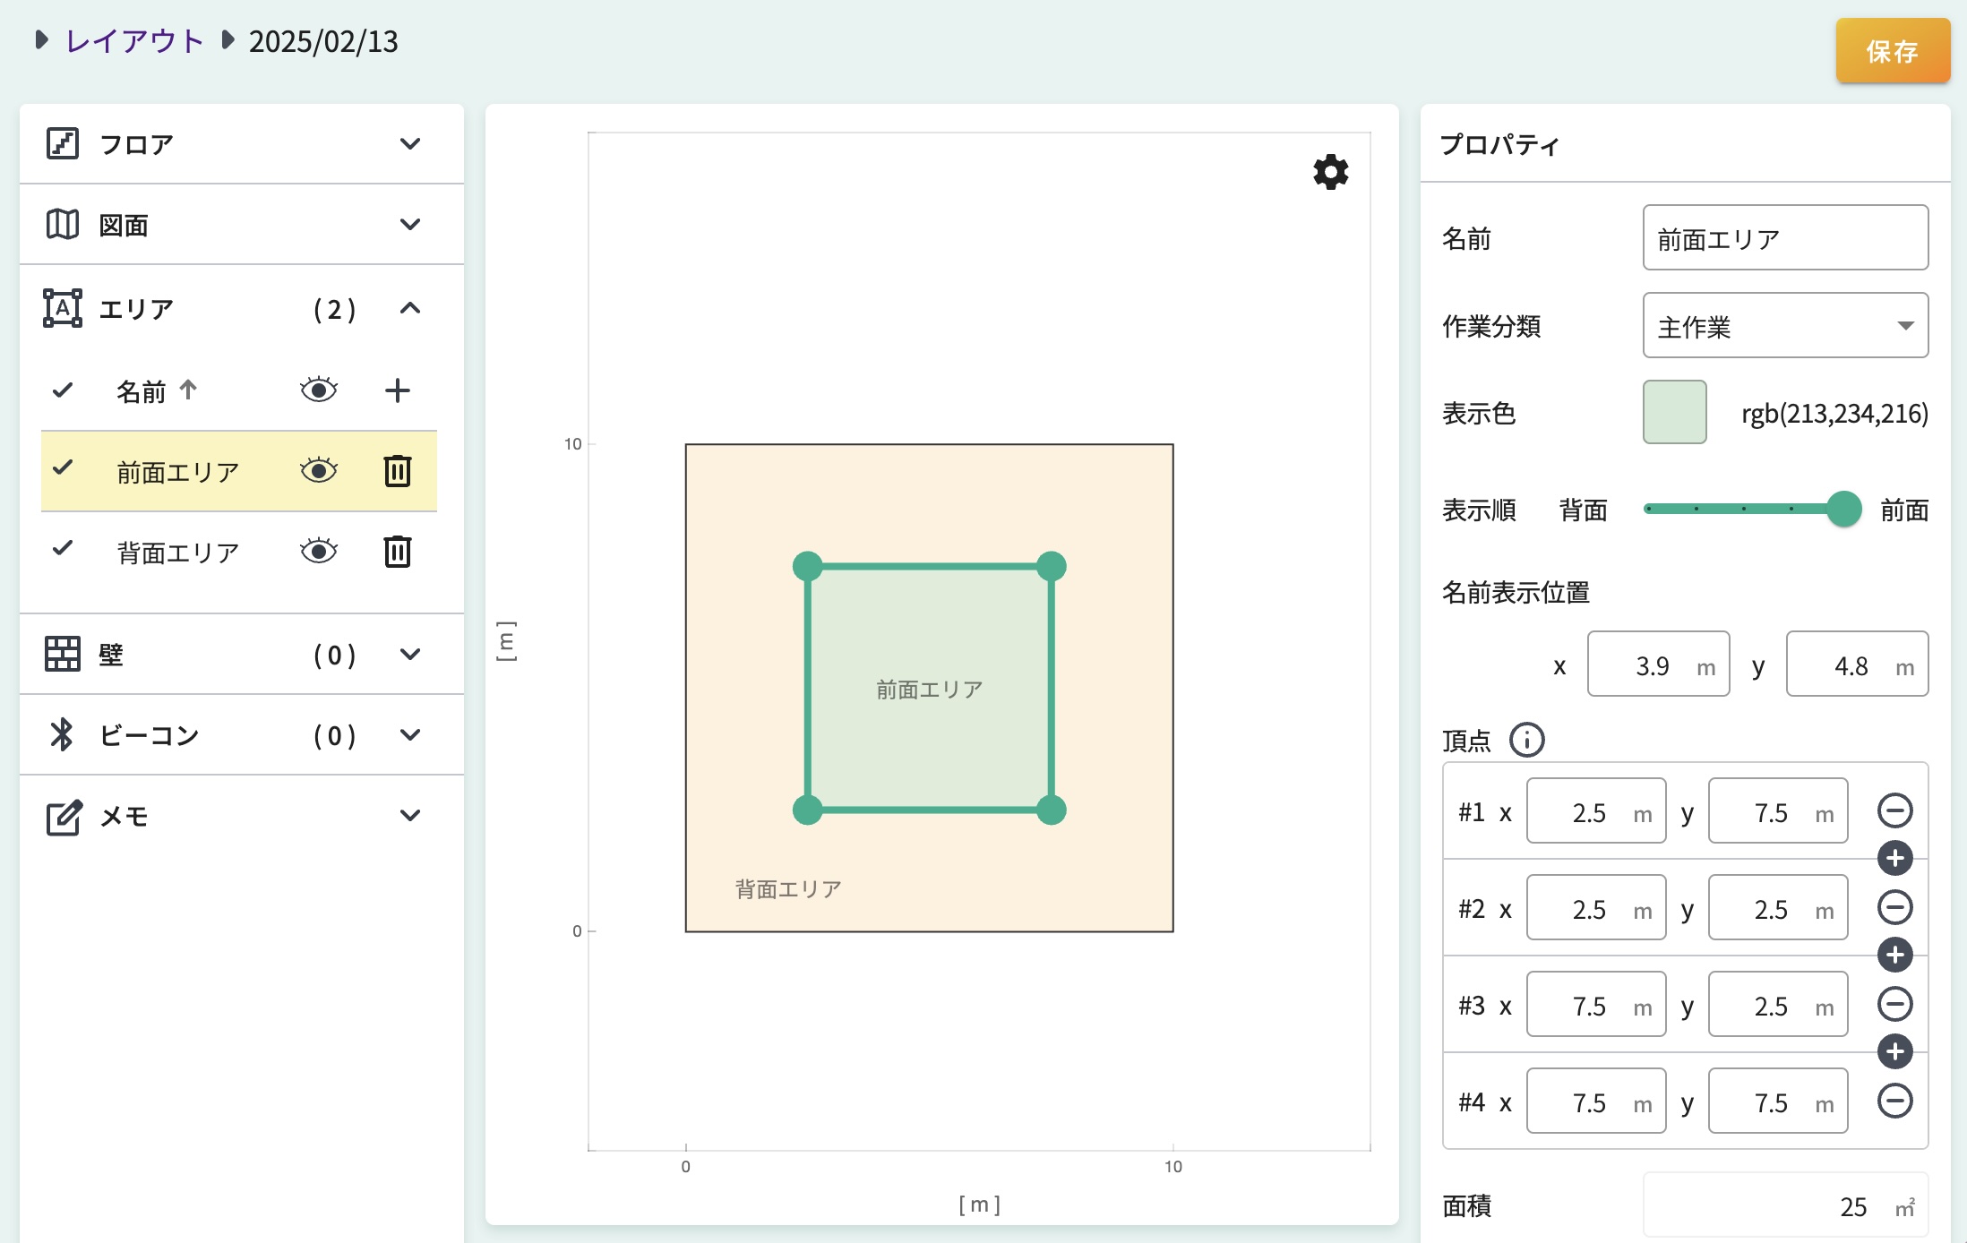The height and width of the screenshot is (1243, 1967).
Task: Uncheck the 背面エリア checkmark
Action: point(63,549)
